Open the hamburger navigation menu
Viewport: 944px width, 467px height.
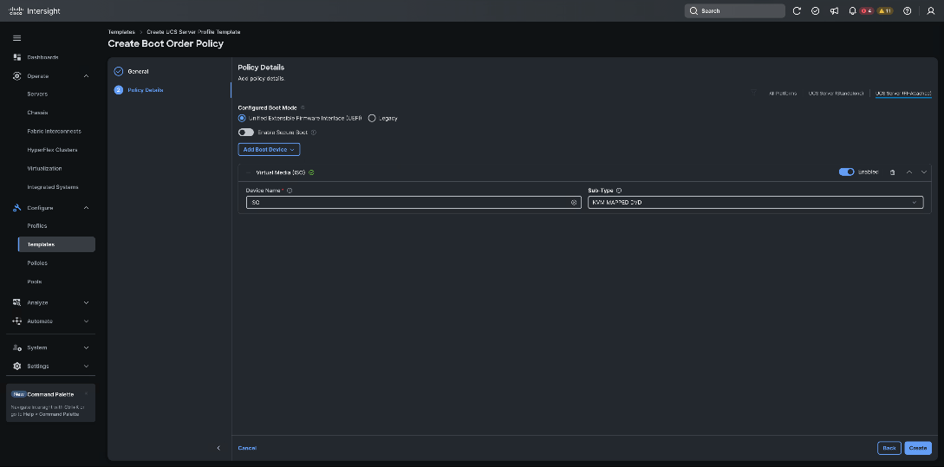coord(16,38)
